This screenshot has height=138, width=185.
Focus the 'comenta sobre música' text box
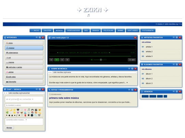click(x=24, y=122)
